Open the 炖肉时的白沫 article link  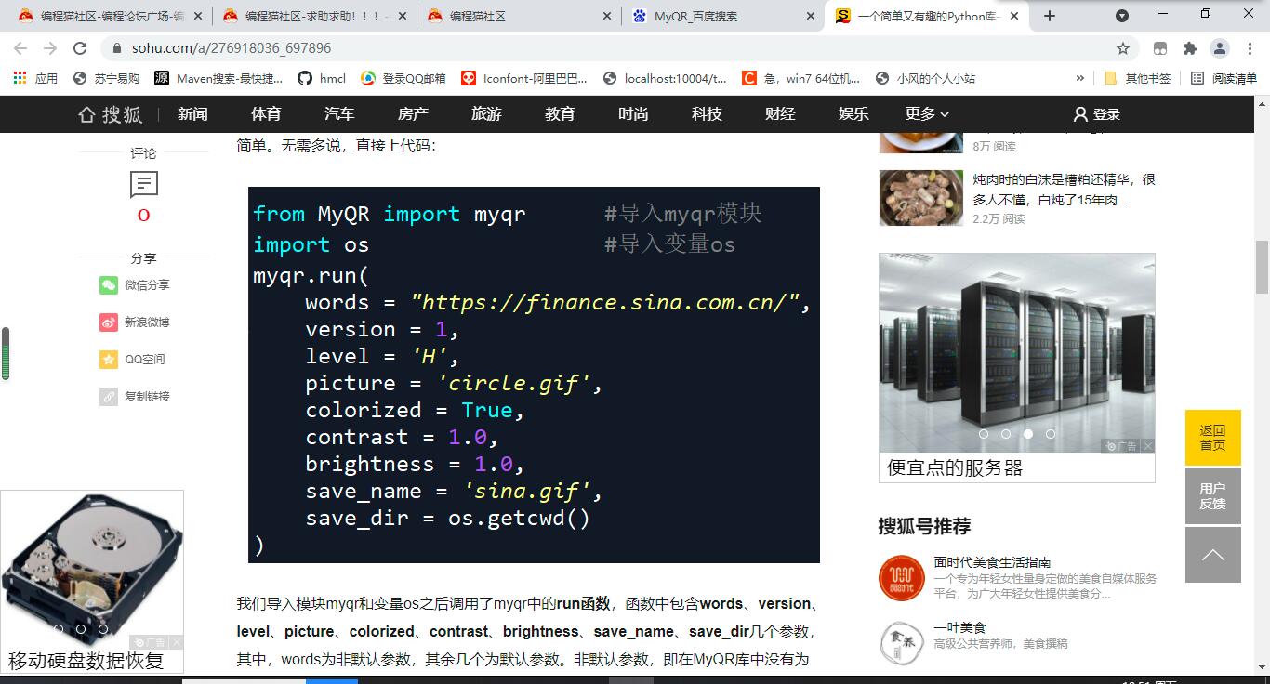point(1064,190)
